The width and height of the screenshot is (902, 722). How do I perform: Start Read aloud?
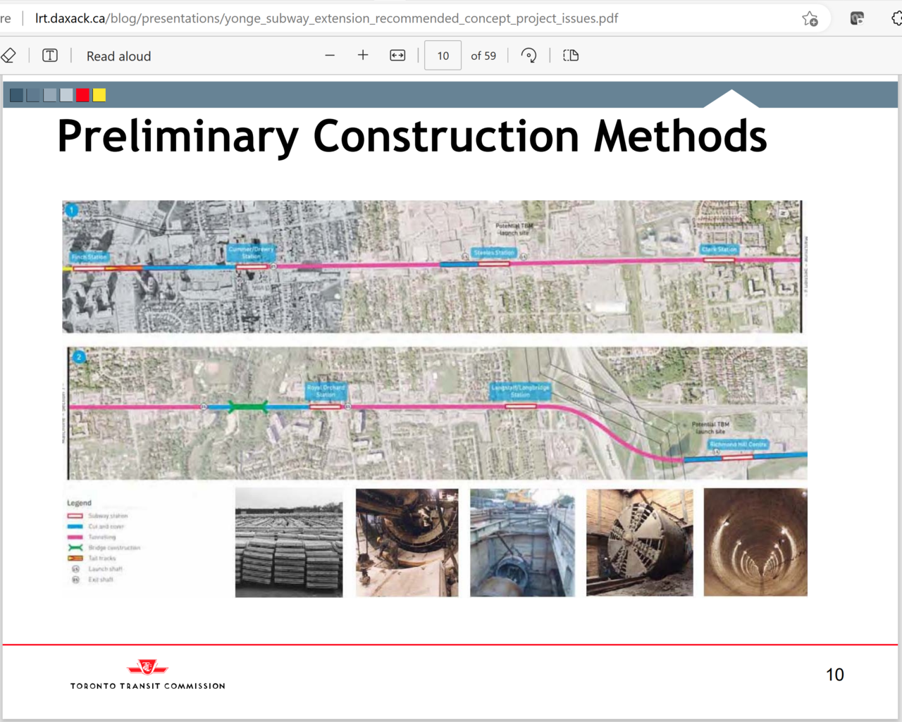coord(118,56)
